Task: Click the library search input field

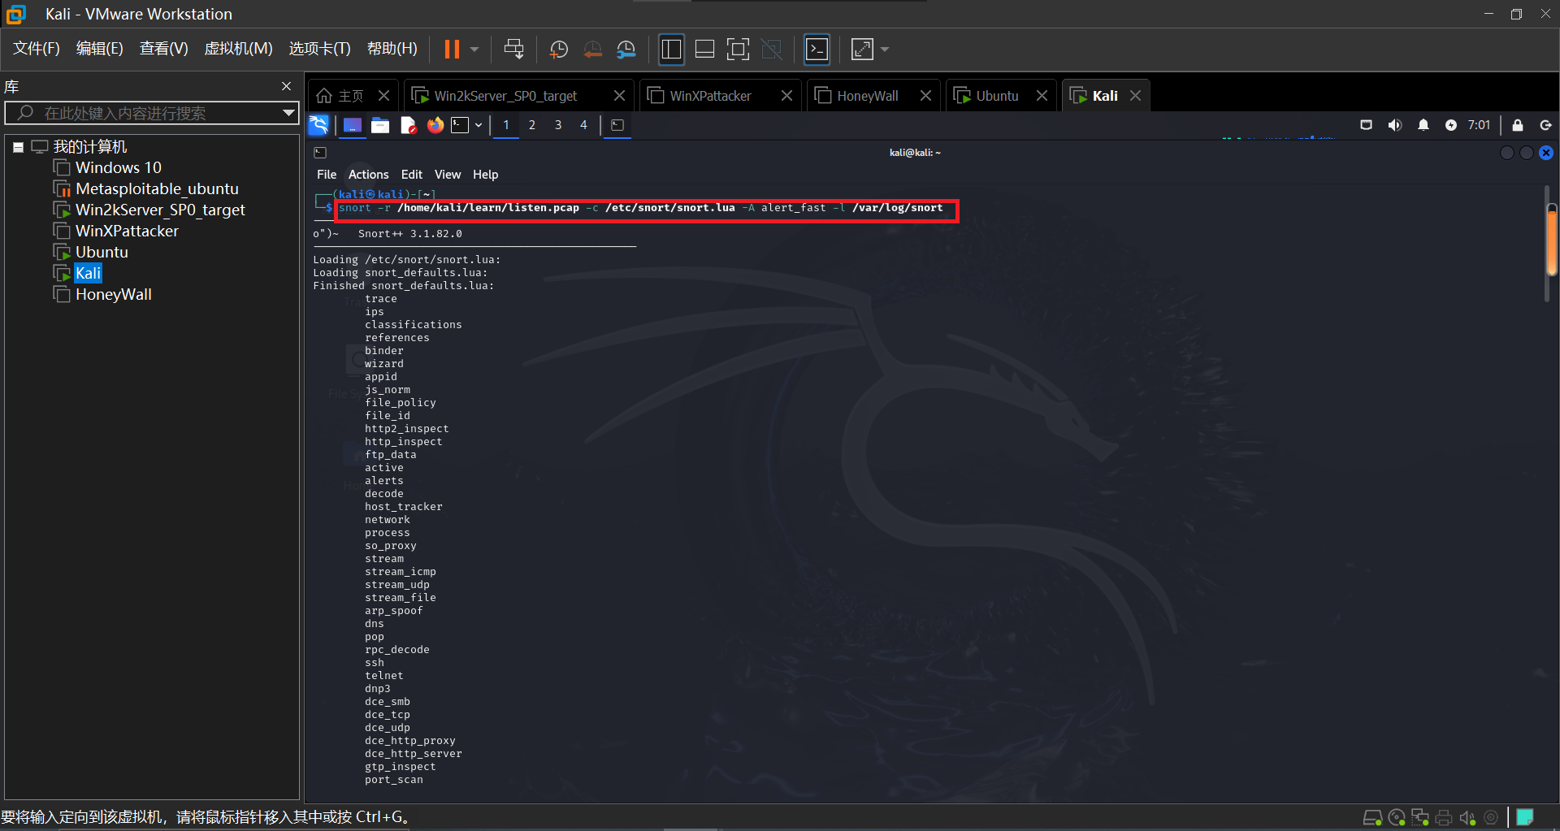Action: 150,113
